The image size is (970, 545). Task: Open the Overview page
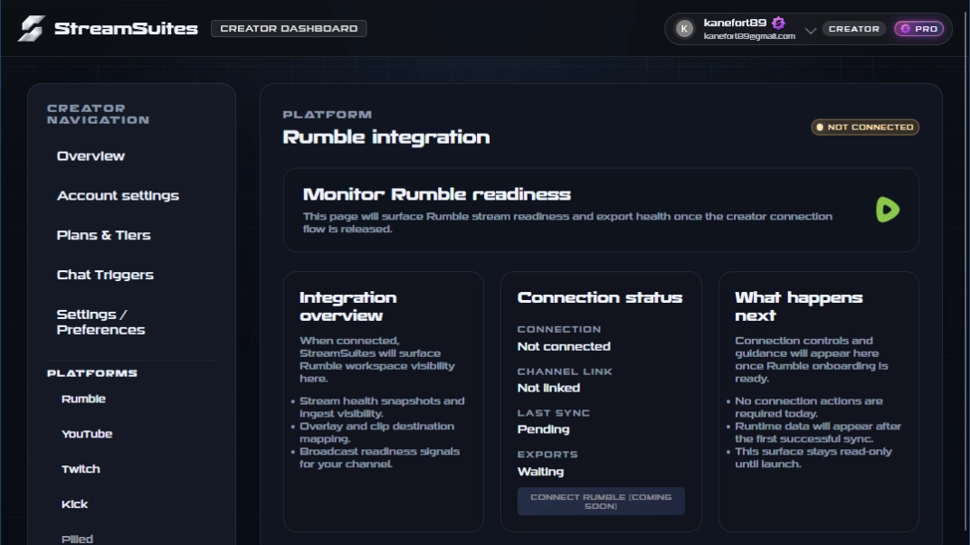[90, 156]
